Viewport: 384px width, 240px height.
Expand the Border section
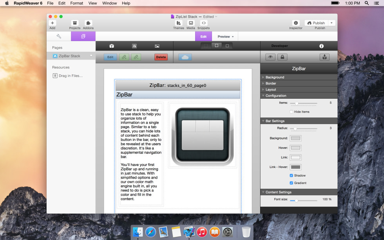pos(299,83)
